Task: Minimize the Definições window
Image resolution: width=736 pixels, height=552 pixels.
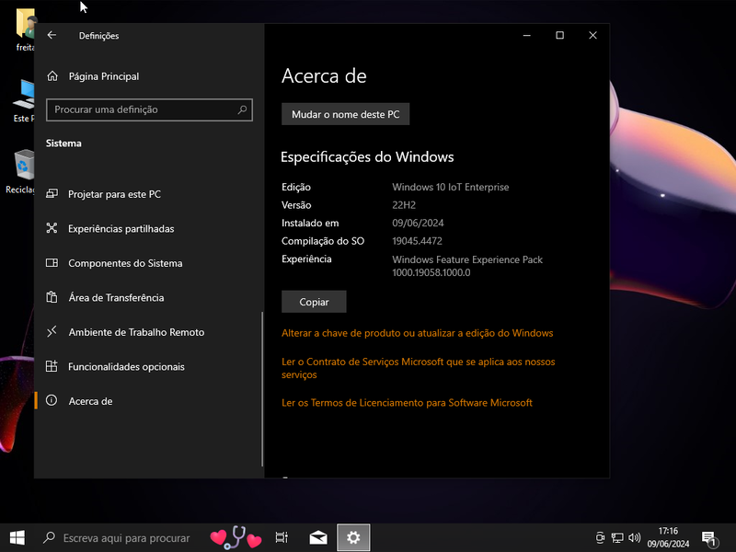Action: click(526, 35)
